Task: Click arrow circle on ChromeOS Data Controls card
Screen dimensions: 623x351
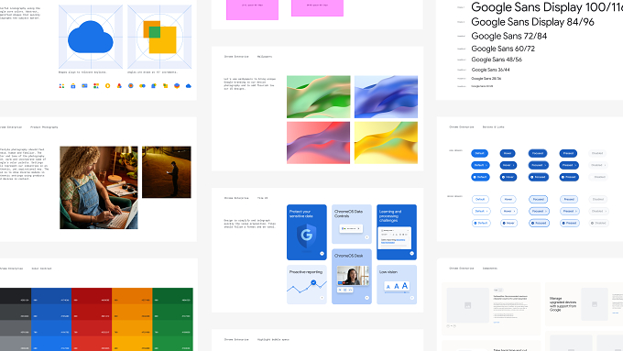Action: [x=366, y=237]
